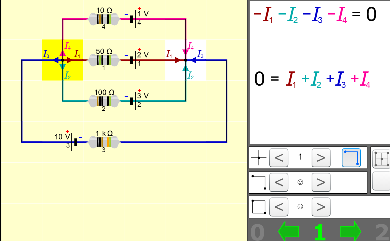Click the green right arrow to advance
The width and height of the screenshot is (390, 241).
pyautogui.click(x=351, y=231)
